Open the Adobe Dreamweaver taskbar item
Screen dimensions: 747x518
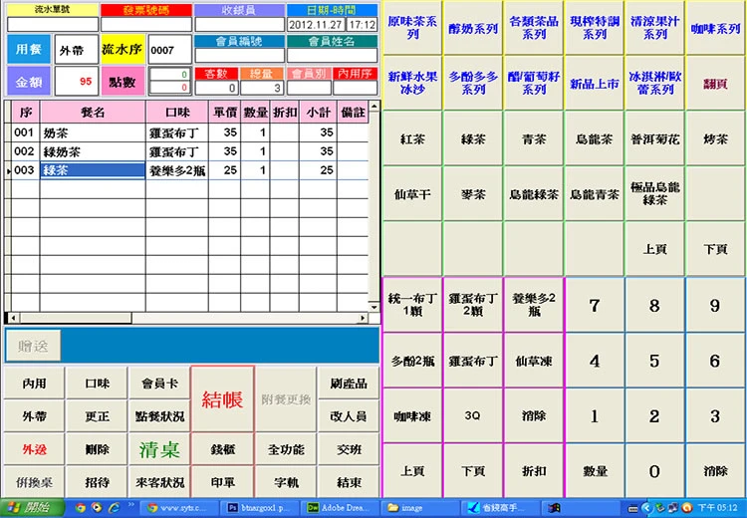pos(338,507)
